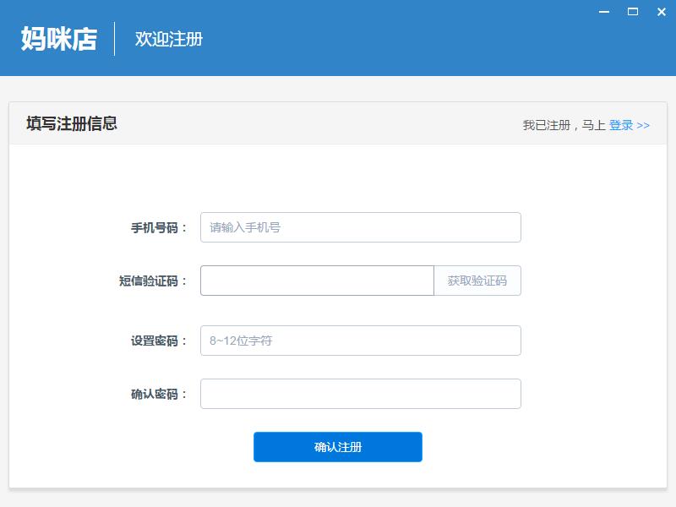The width and height of the screenshot is (676, 507).
Task: Click the 确认密码 input box
Action: click(x=361, y=393)
